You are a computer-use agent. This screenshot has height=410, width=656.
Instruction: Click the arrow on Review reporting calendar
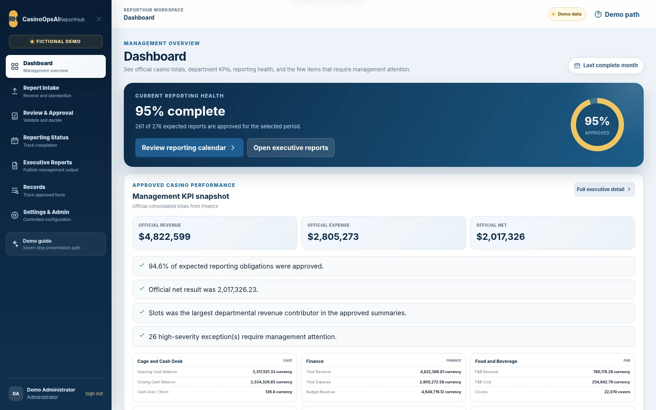coord(233,148)
